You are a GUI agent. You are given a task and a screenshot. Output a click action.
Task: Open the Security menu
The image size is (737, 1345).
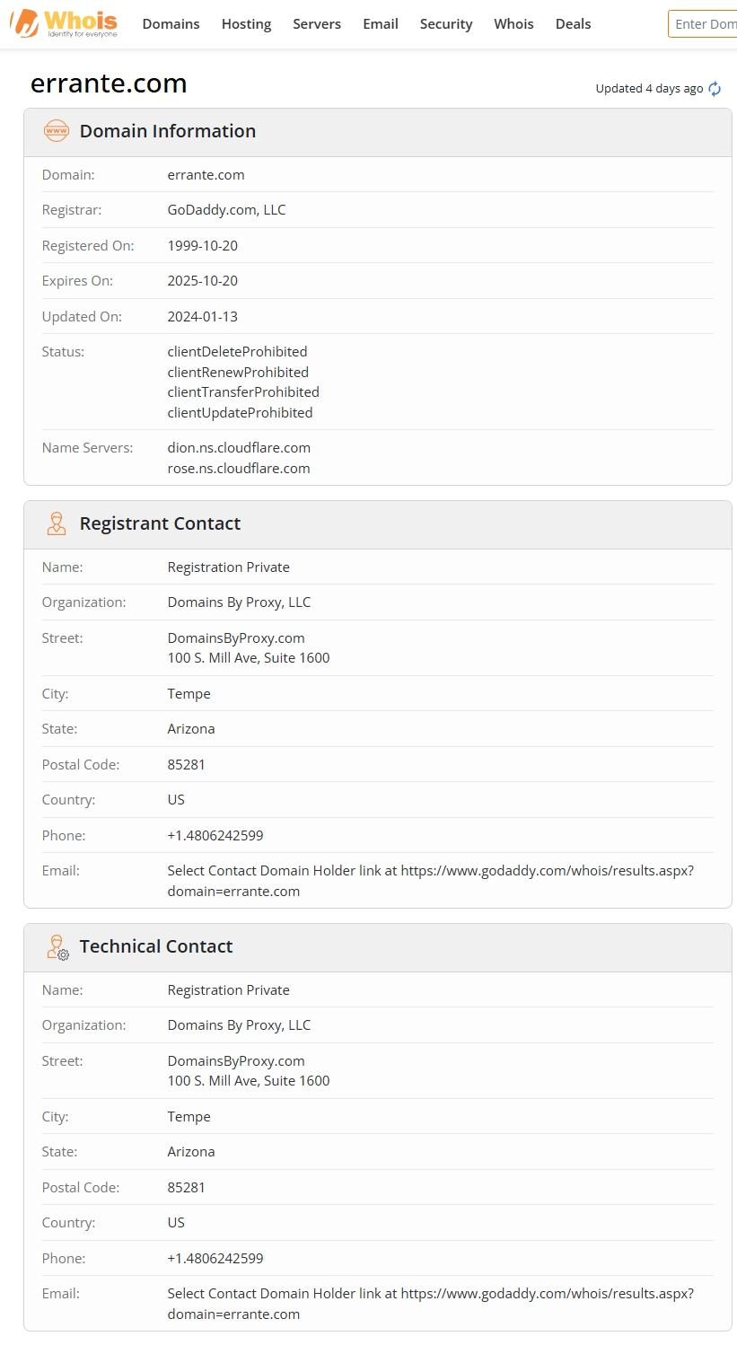click(446, 24)
